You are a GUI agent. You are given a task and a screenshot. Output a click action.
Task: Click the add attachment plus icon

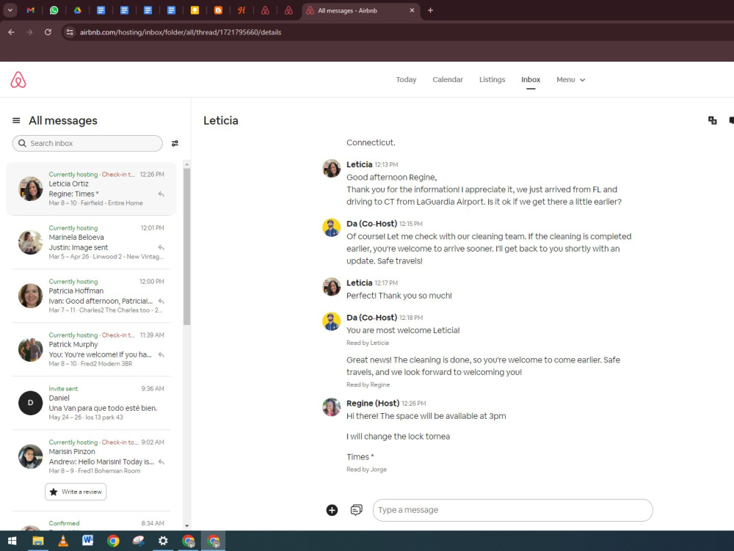pos(332,511)
